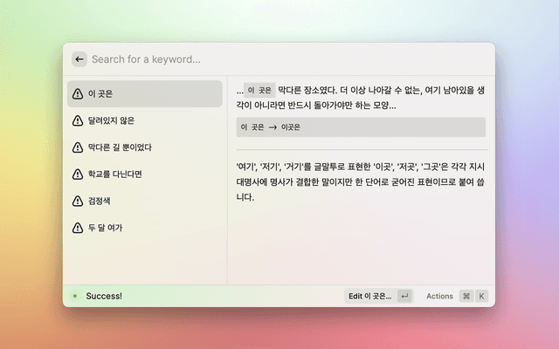This screenshot has height=349, width=559.
Task: Pick the 두 달 여가 result
Action: point(144,228)
